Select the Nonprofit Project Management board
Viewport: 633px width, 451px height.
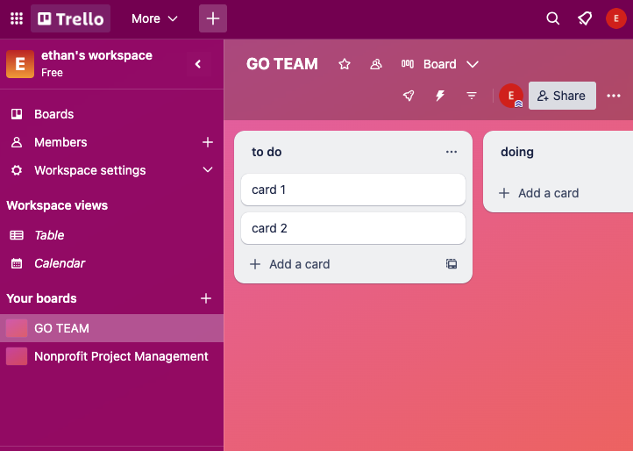tap(121, 356)
